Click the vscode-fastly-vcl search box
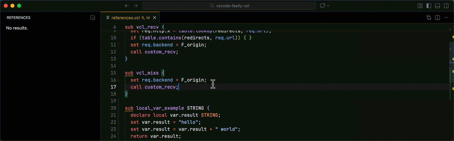 (229, 6)
